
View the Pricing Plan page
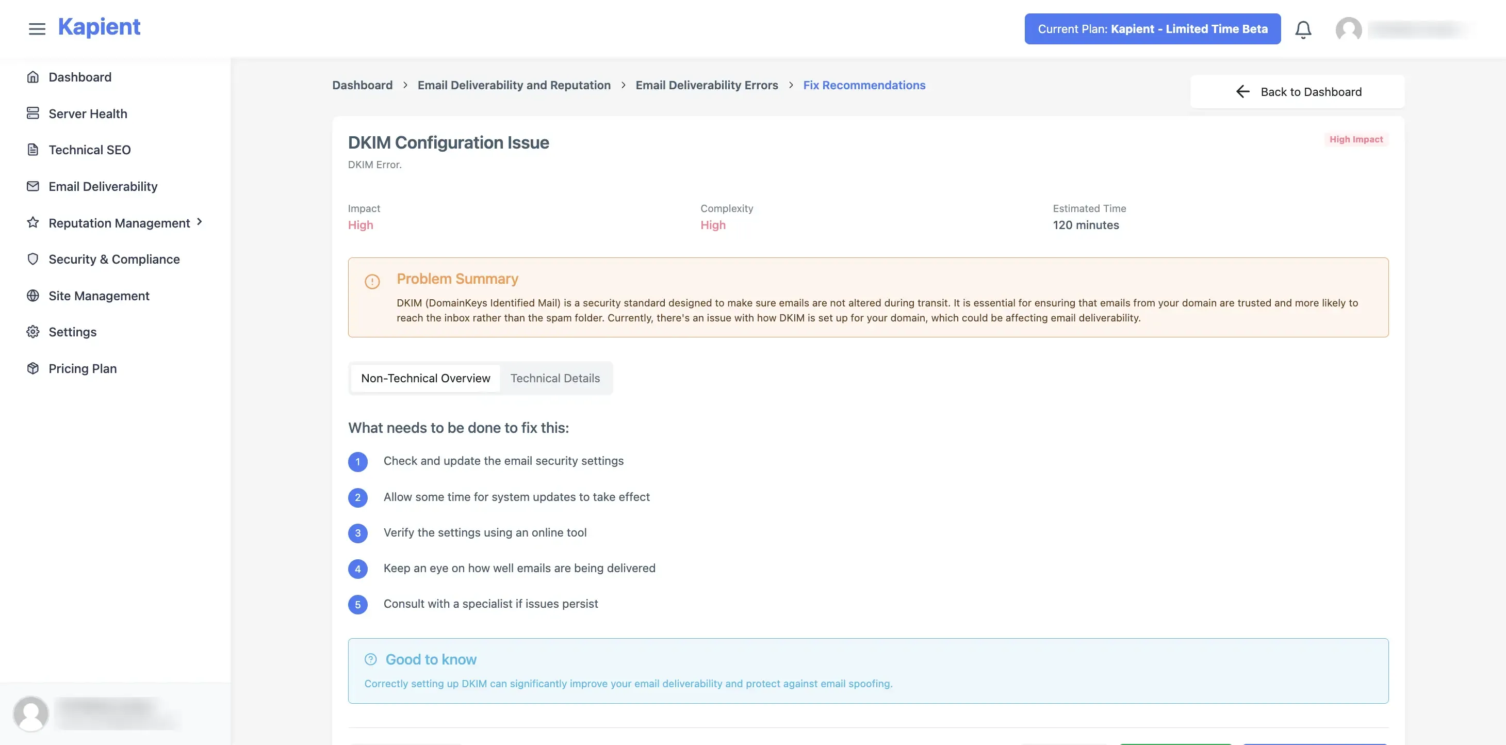coord(83,368)
